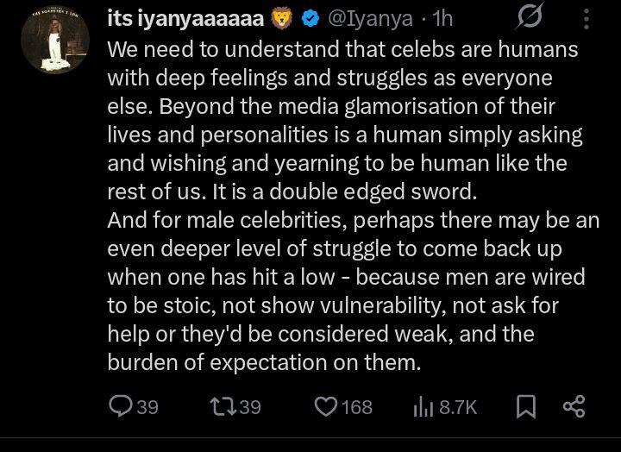Click the 8.7K views count
Screen dimensions: 621x452
coord(458,406)
